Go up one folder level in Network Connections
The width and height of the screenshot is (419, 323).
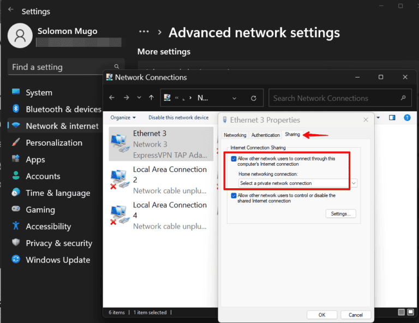[152, 98]
